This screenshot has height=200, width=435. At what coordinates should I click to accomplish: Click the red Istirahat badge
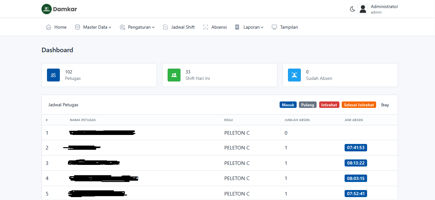(x=329, y=105)
